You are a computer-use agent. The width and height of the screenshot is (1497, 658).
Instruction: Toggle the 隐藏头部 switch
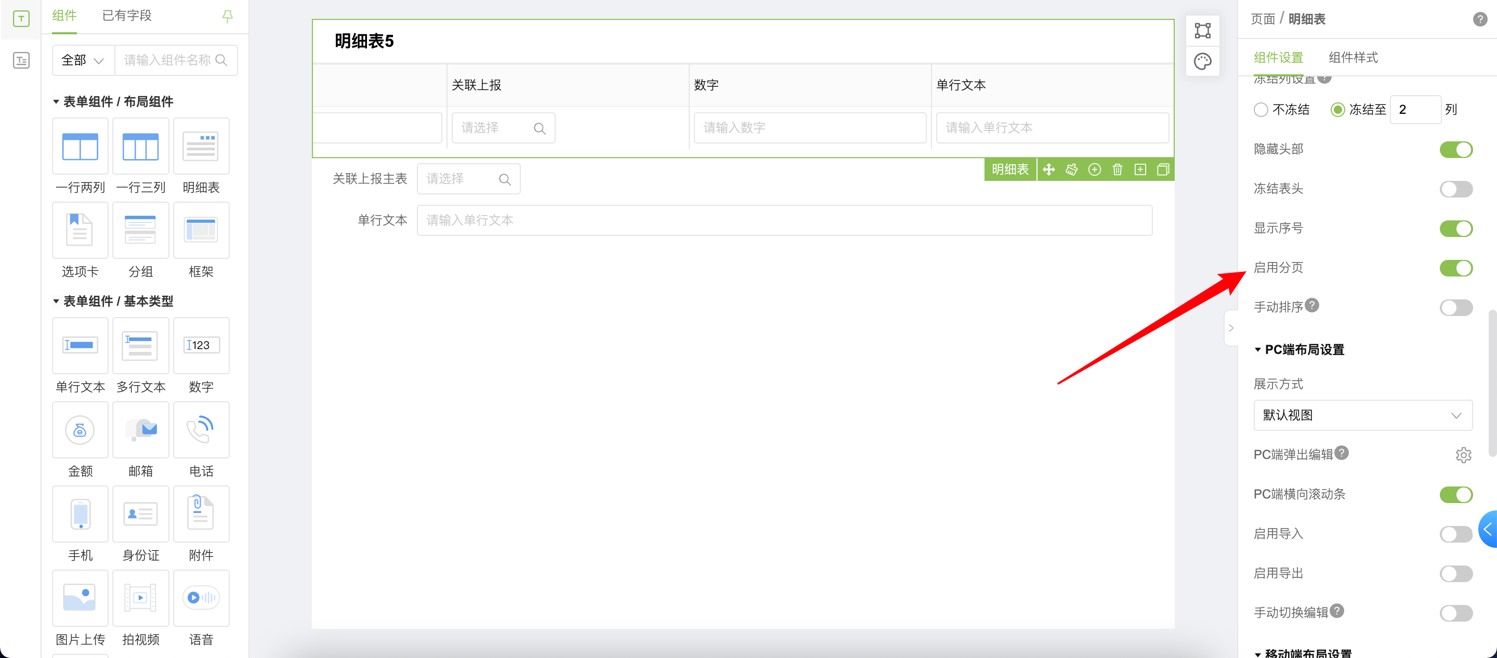[x=1456, y=149]
